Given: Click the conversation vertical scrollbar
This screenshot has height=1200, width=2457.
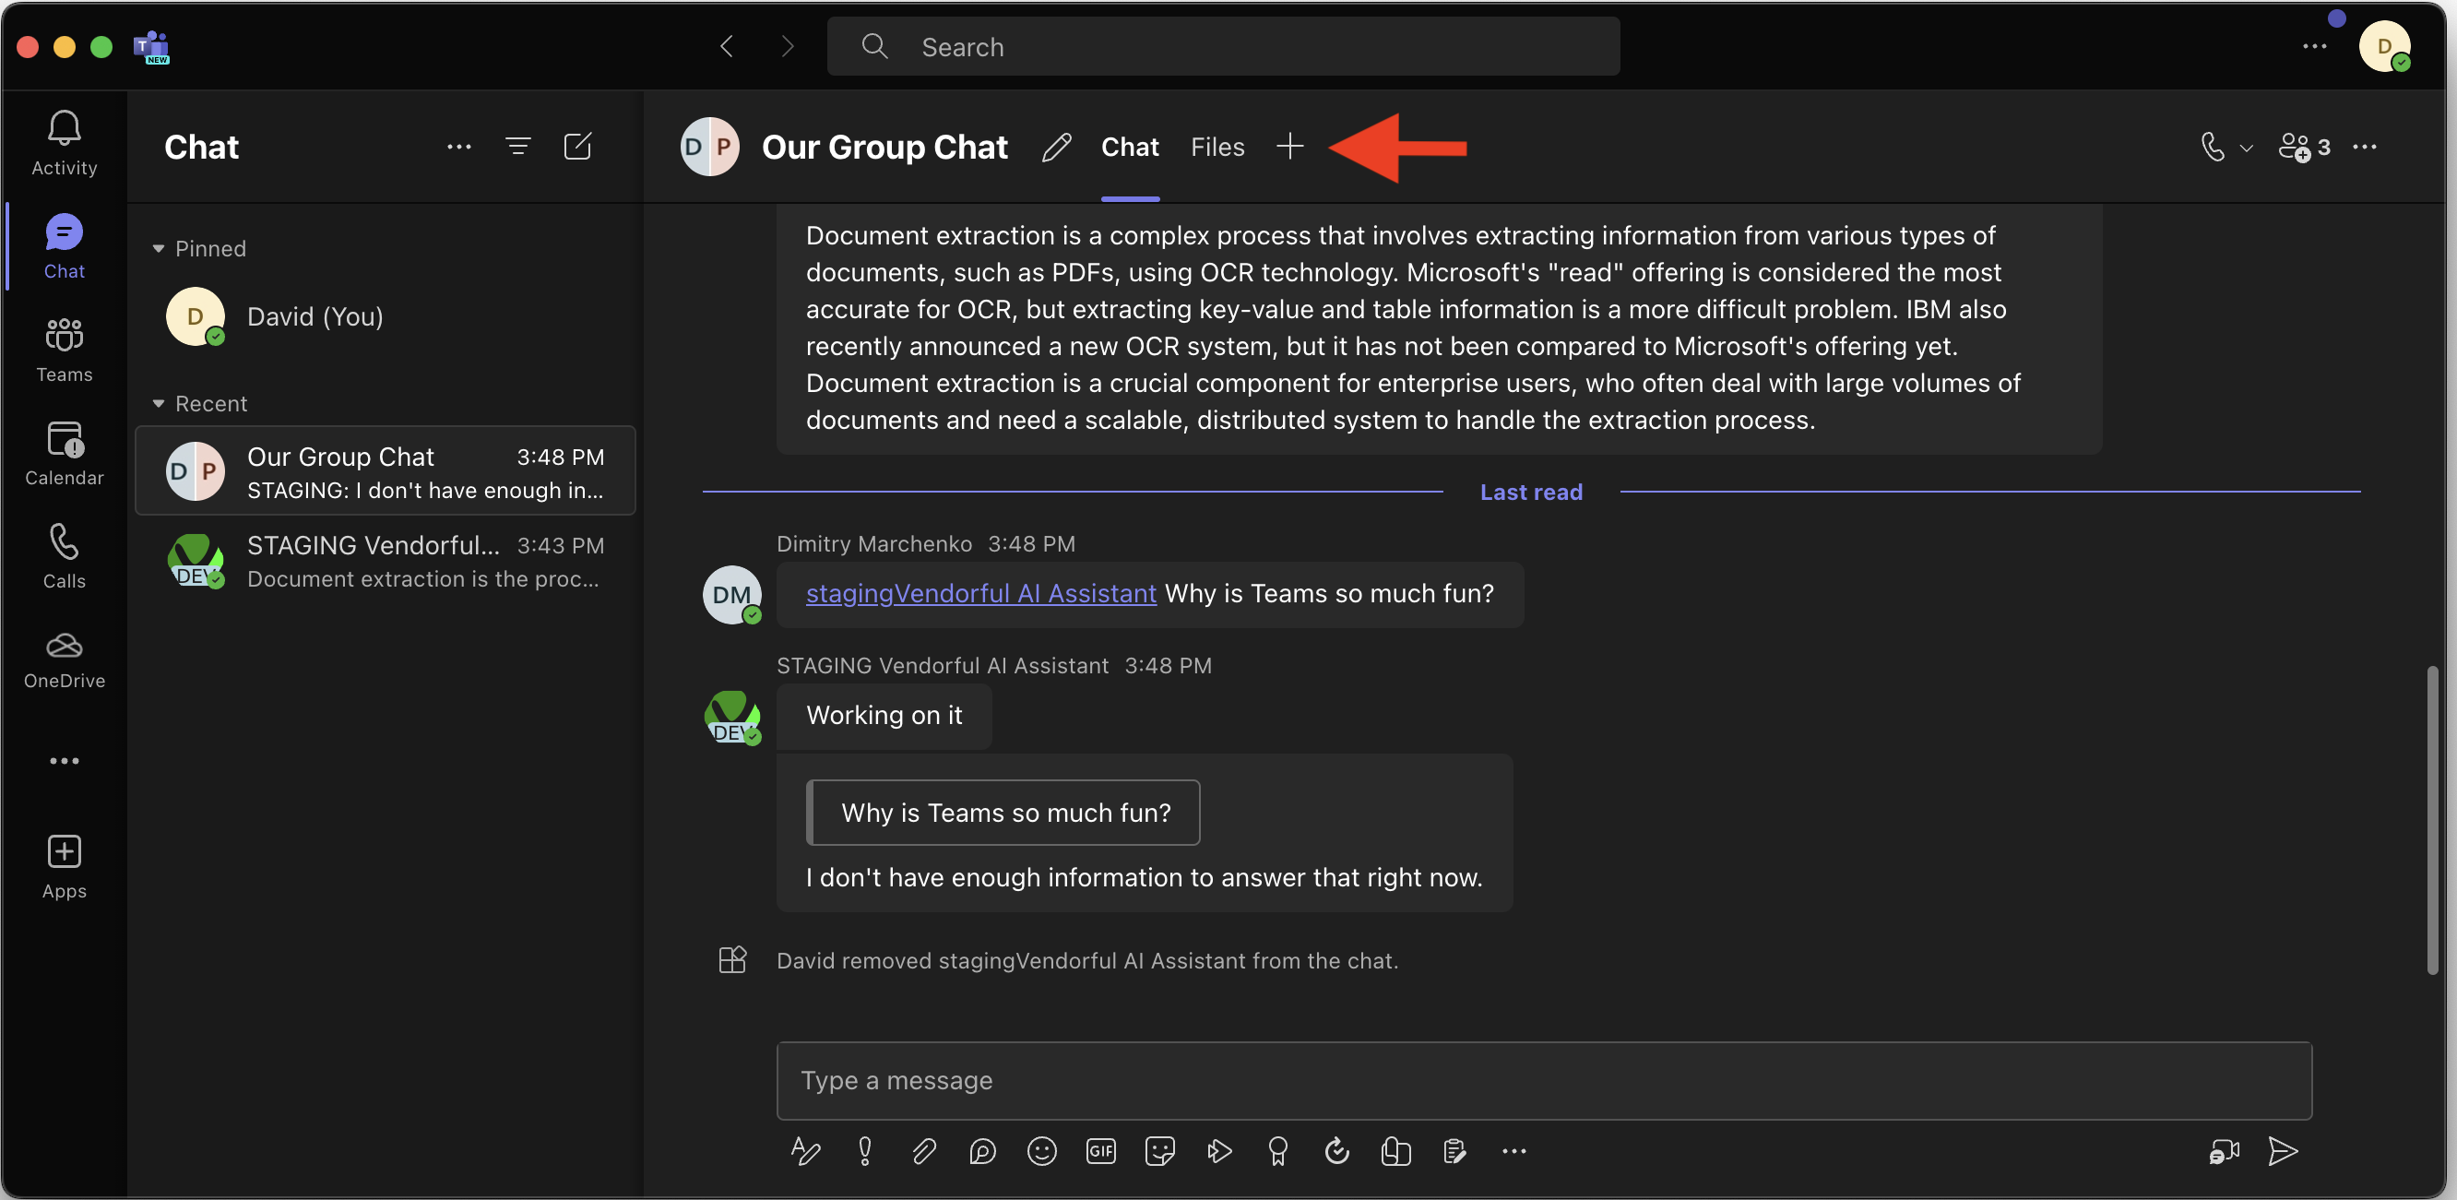Looking at the screenshot, I should click(x=2432, y=820).
